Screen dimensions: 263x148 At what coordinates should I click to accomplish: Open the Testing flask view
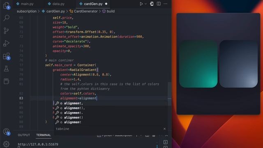6,69
